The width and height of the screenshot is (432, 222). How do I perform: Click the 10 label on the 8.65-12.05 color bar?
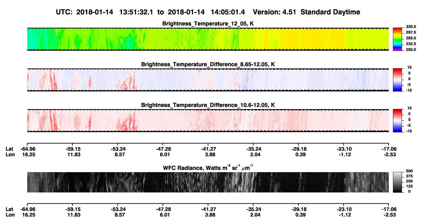[409, 67]
